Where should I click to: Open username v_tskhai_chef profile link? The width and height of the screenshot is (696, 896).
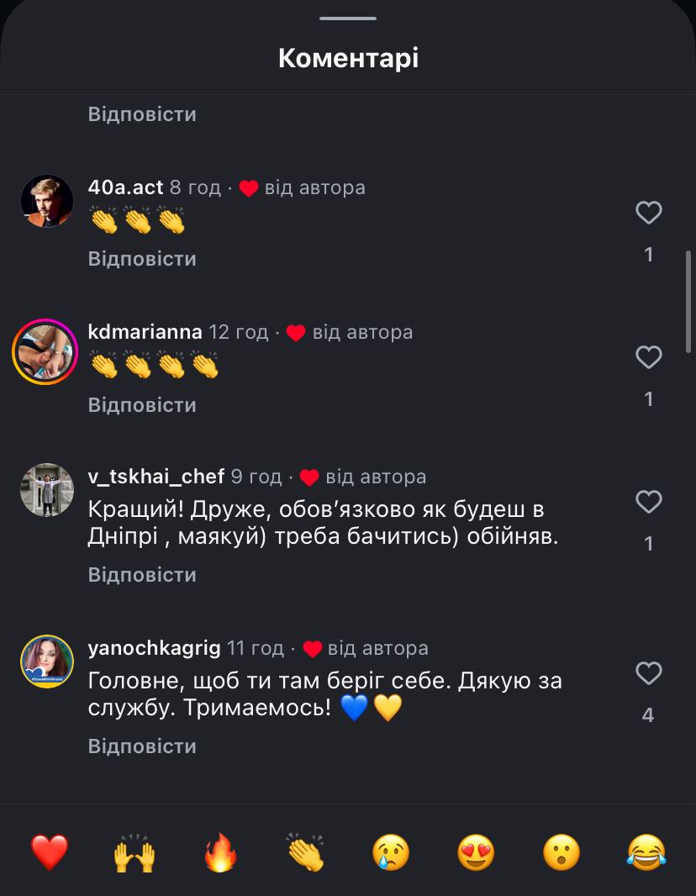click(156, 477)
